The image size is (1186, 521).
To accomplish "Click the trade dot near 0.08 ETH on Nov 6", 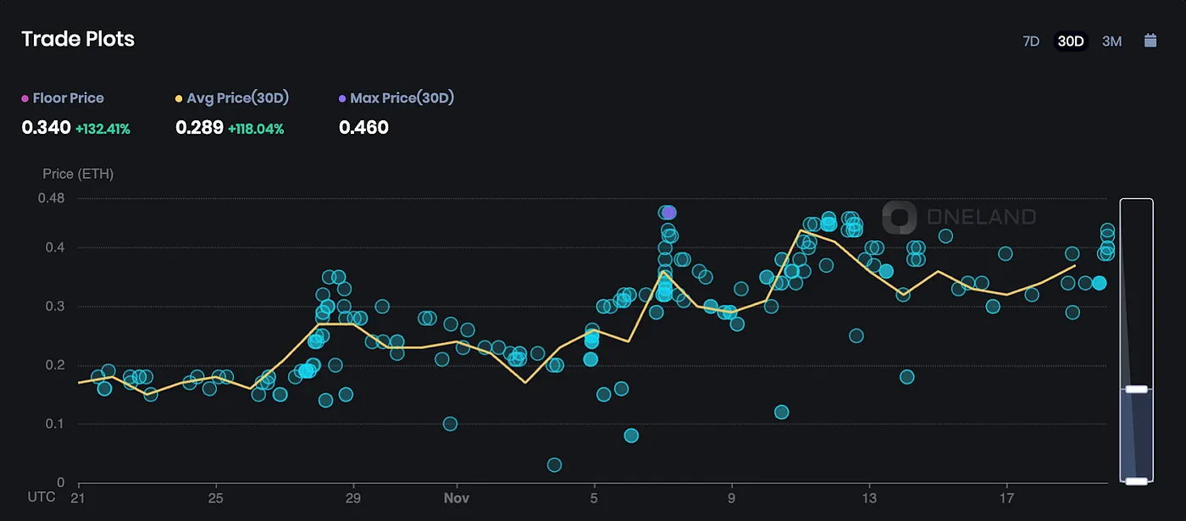I will [x=631, y=435].
